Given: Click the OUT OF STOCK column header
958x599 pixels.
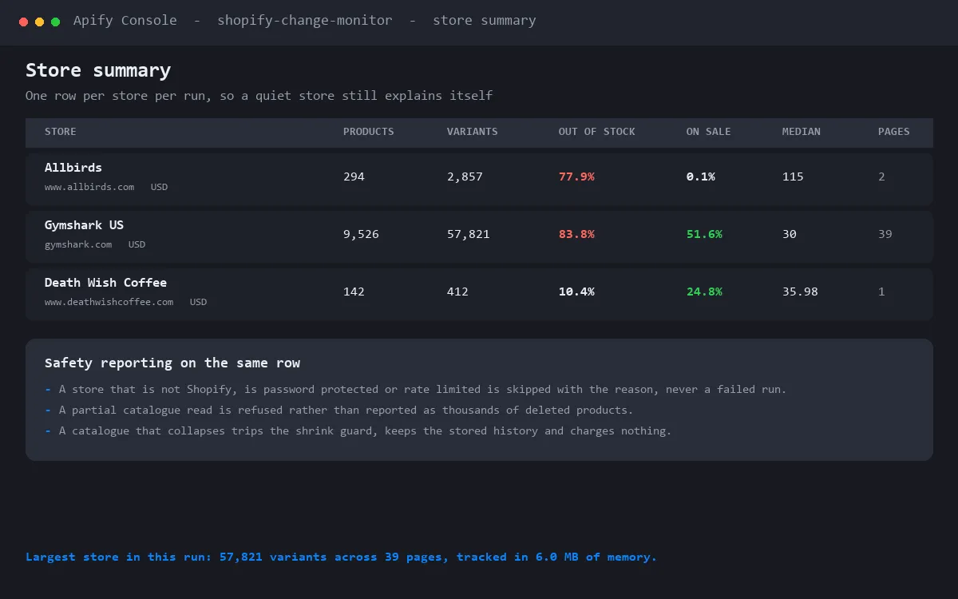Looking at the screenshot, I should pos(597,132).
